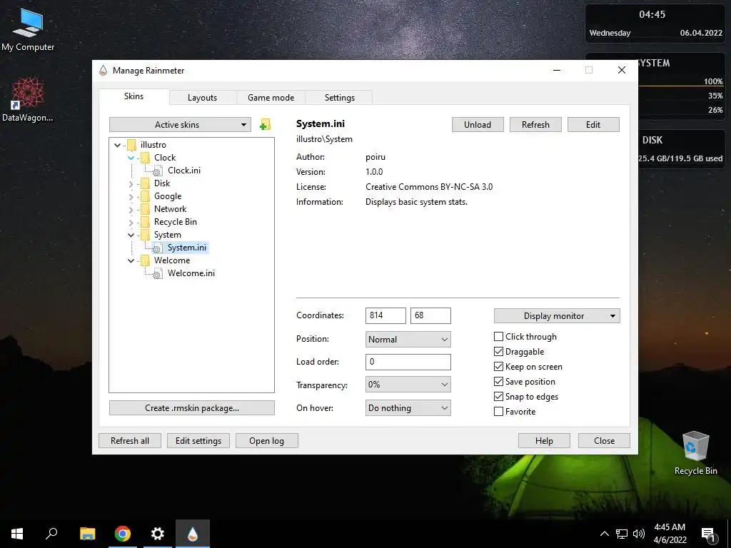Open DataWagon desktop shortcut
The width and height of the screenshot is (731, 548).
click(28, 100)
